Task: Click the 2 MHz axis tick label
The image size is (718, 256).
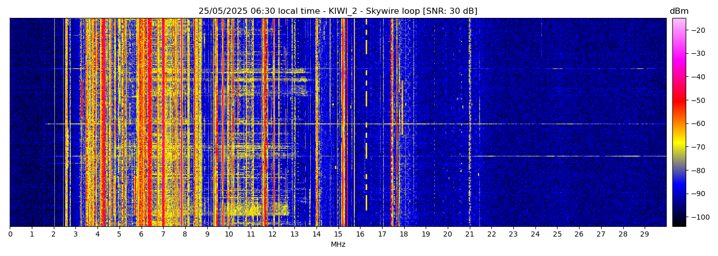Action: (x=53, y=234)
